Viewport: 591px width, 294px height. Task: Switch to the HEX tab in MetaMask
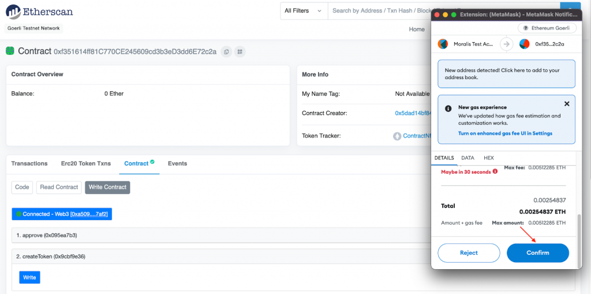coord(488,158)
